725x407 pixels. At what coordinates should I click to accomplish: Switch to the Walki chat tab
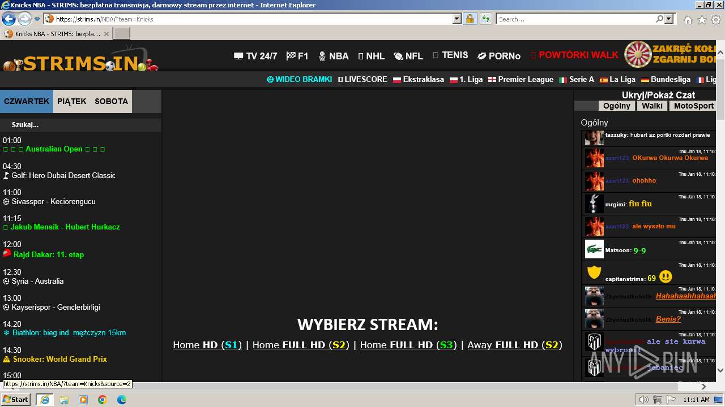[x=652, y=106]
